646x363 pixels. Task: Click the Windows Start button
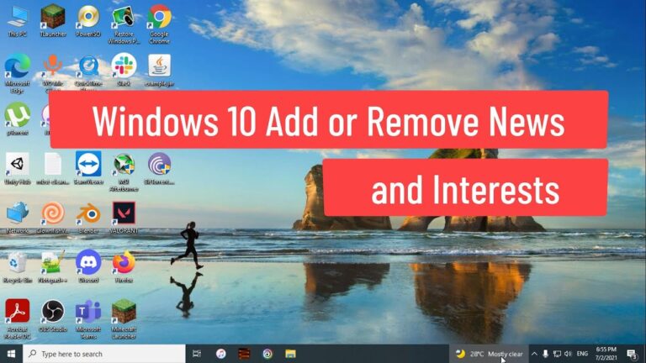11,354
